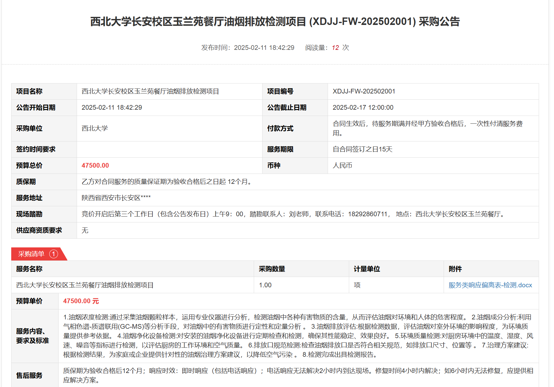
Task: Click the 服务名称 column header
Action: [x=29, y=269]
